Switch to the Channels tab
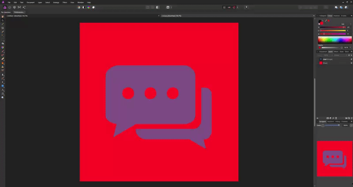353x187 pixels. pyautogui.click(x=345, y=122)
